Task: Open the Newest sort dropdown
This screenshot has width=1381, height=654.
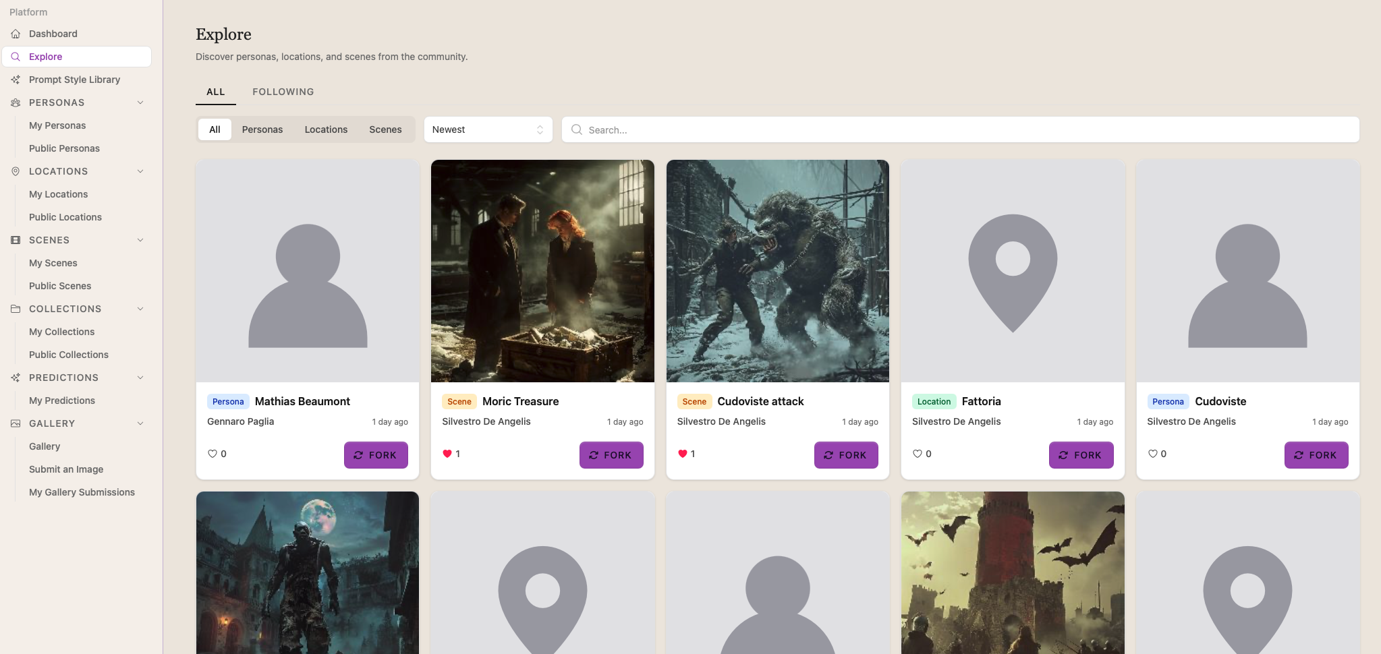Action: click(488, 129)
